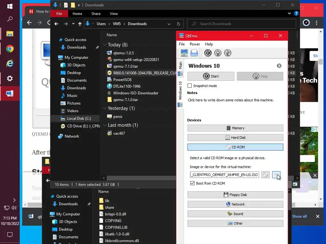Collapse the Last month (1) group
326x244 pixels.
(x=105, y=125)
